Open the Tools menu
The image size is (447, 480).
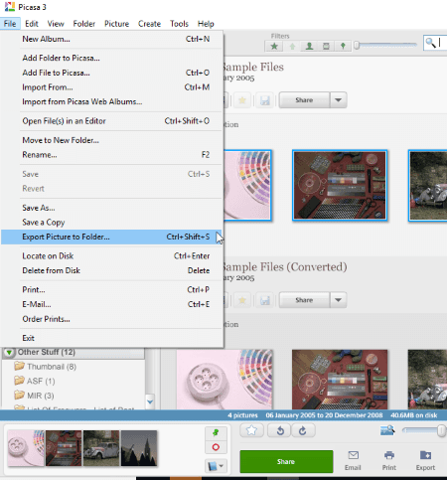click(x=179, y=24)
